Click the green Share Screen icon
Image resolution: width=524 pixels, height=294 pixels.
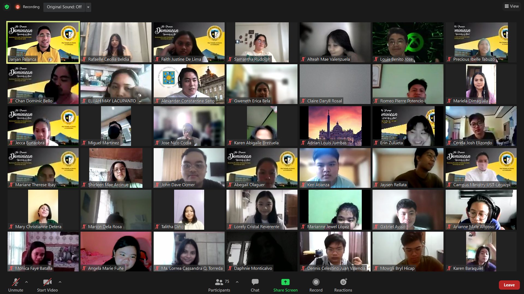pos(285,282)
